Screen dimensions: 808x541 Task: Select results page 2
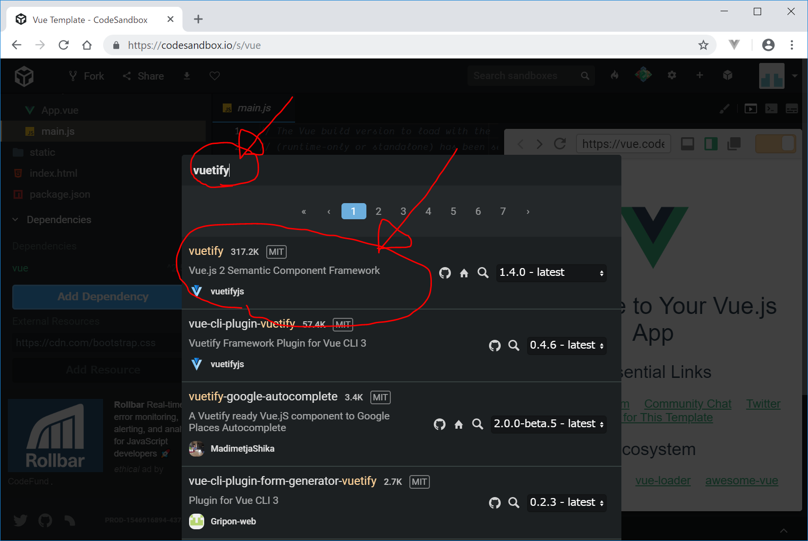tap(378, 211)
